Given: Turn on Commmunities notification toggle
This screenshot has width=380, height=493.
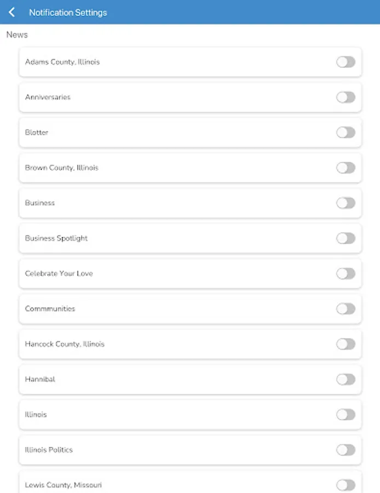Looking at the screenshot, I should (346, 308).
